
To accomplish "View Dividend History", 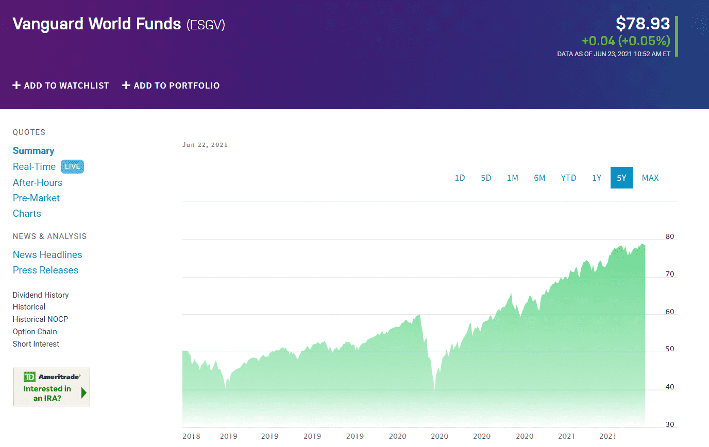I will pyautogui.click(x=41, y=295).
